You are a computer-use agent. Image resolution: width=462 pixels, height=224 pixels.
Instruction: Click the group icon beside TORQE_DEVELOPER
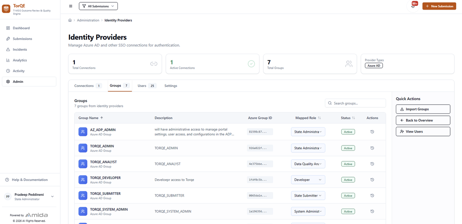(x=83, y=180)
